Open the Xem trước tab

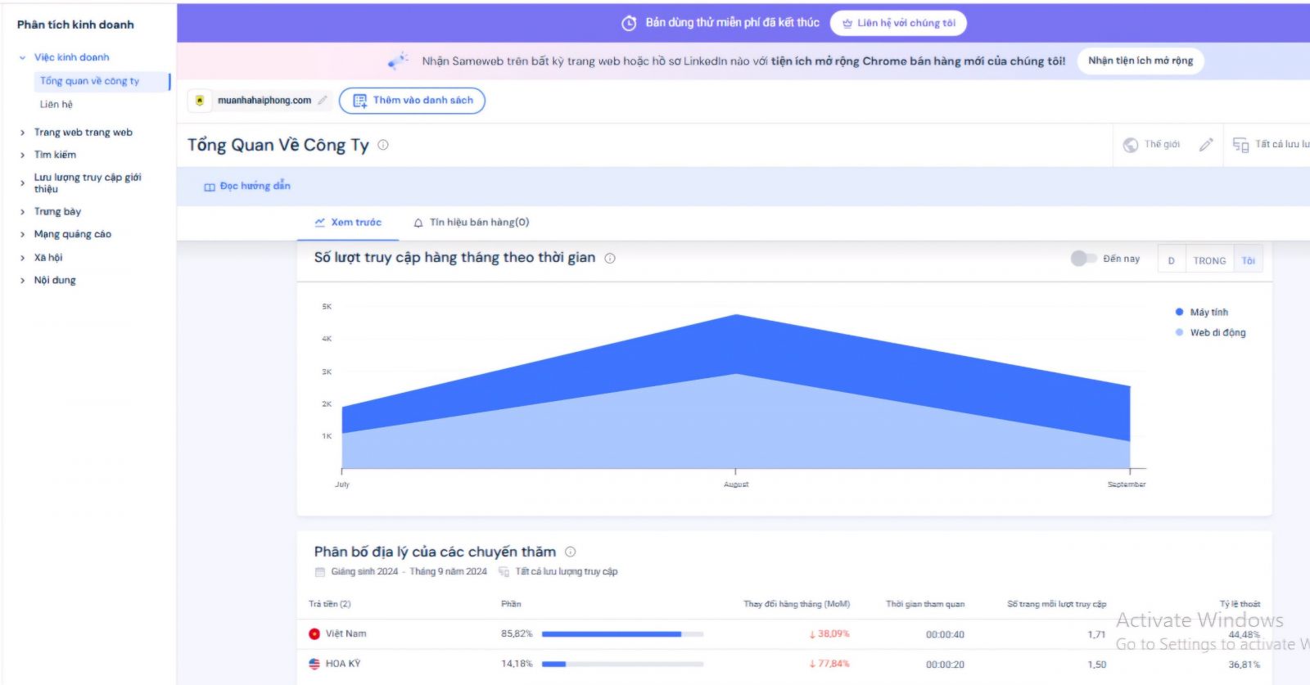(x=348, y=223)
